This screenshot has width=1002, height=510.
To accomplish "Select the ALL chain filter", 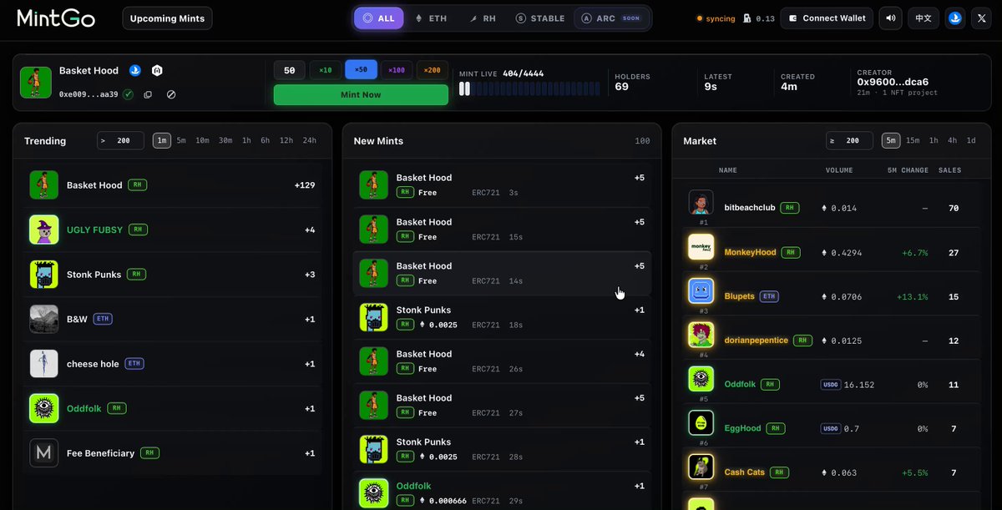I will (x=378, y=18).
